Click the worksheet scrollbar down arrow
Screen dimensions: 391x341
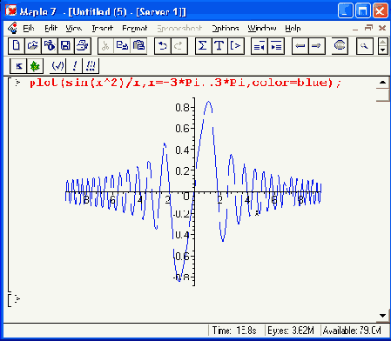382,316
